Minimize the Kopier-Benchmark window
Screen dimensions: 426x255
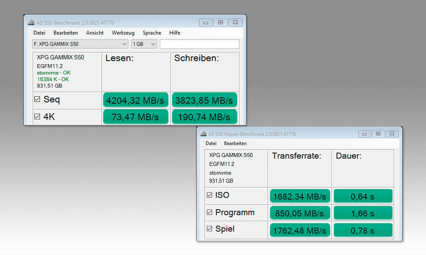pos(365,134)
